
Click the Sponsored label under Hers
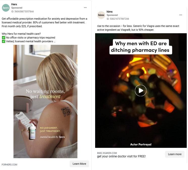(x=17, y=8)
